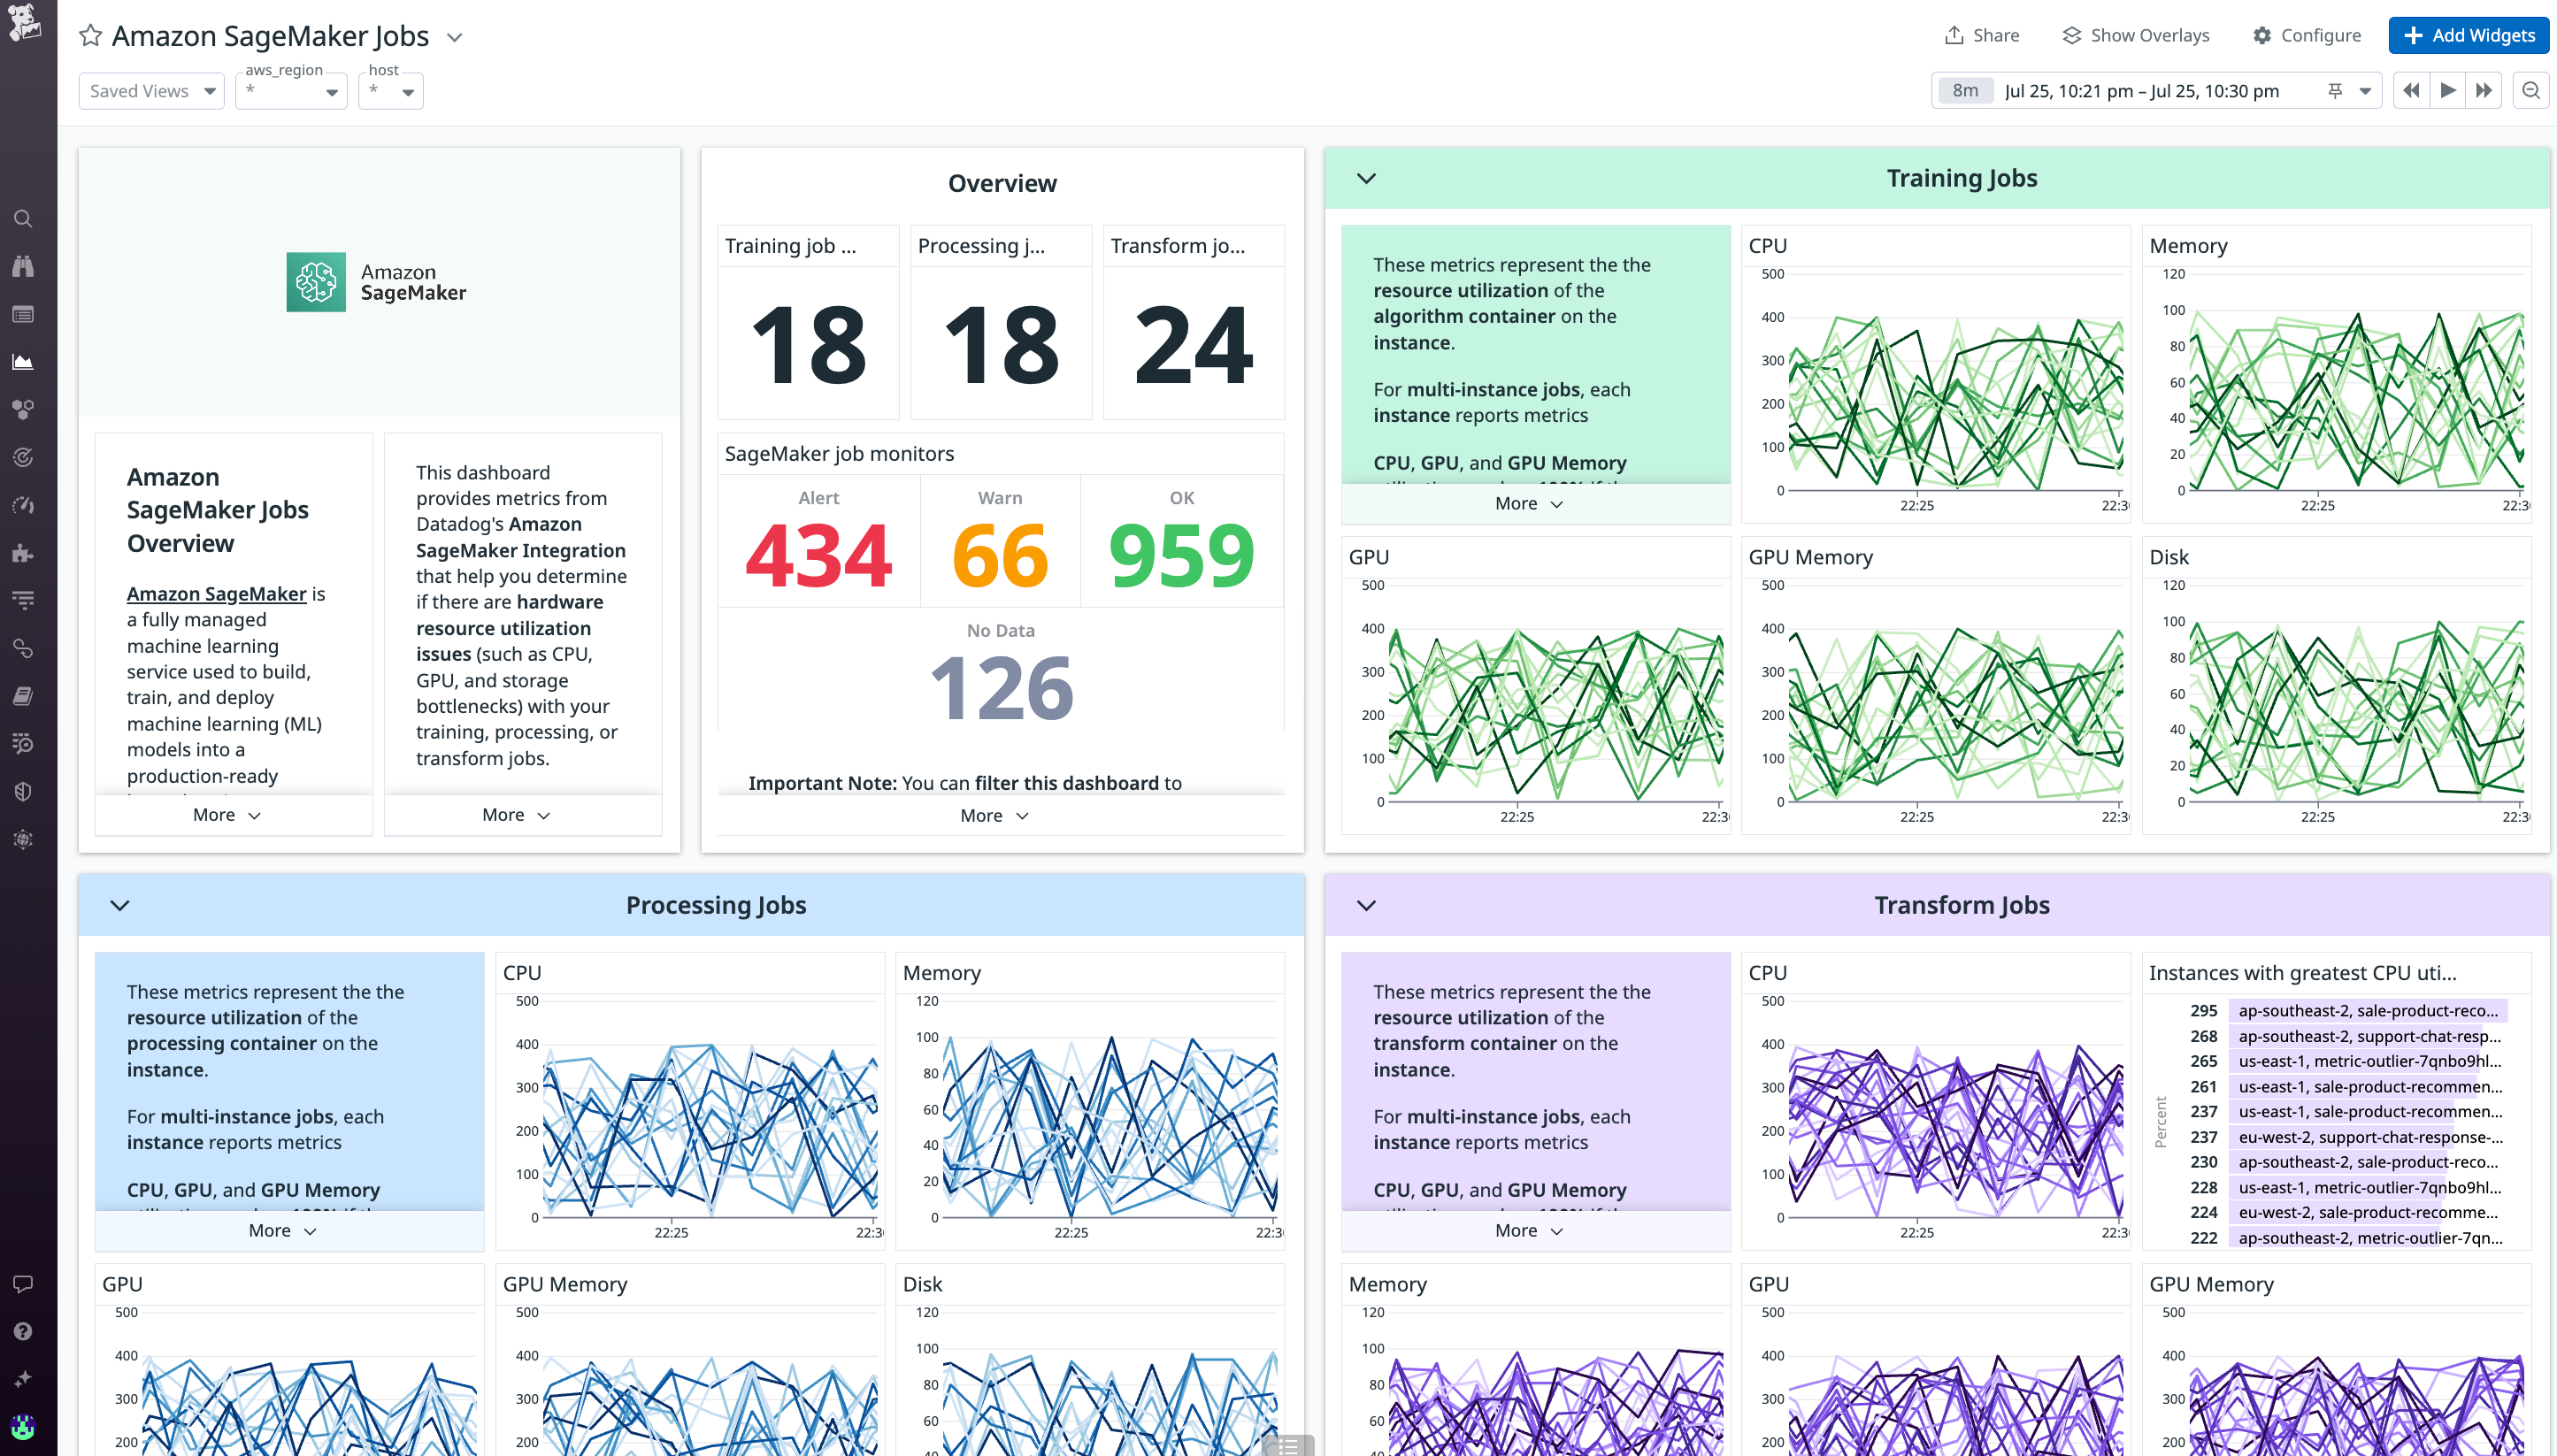Expand the More menu under Processing Jobs description
The width and height of the screenshot is (2557, 1456).
[x=281, y=1230]
